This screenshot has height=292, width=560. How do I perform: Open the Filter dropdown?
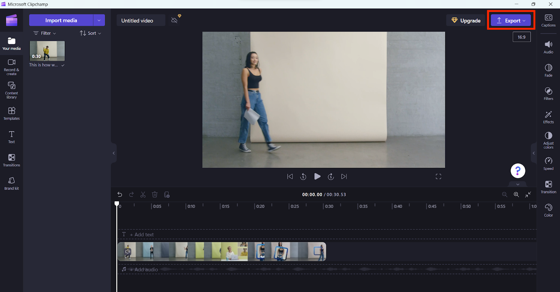click(45, 33)
